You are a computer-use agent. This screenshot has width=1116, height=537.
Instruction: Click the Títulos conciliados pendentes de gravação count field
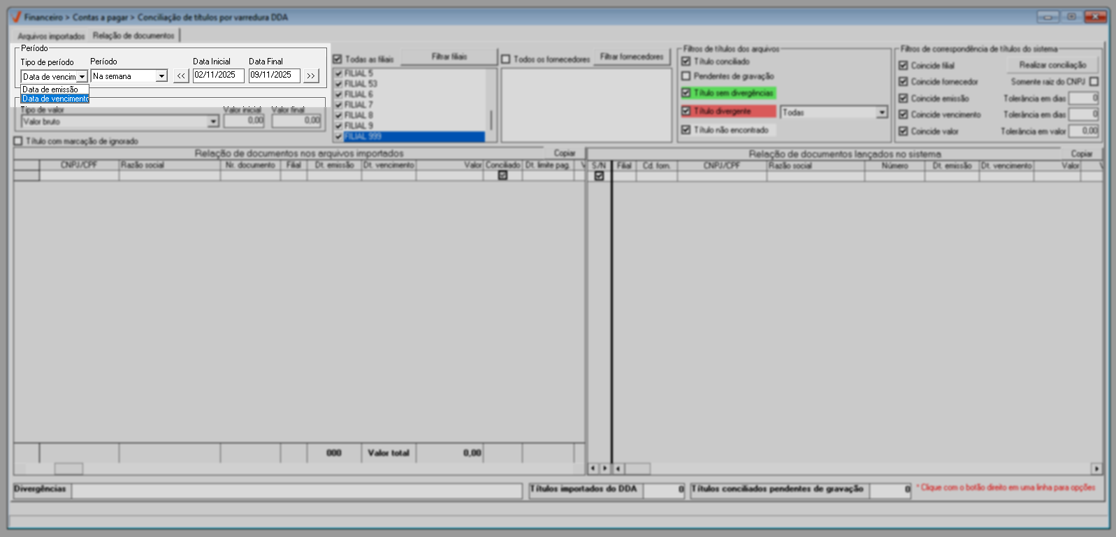click(x=890, y=490)
